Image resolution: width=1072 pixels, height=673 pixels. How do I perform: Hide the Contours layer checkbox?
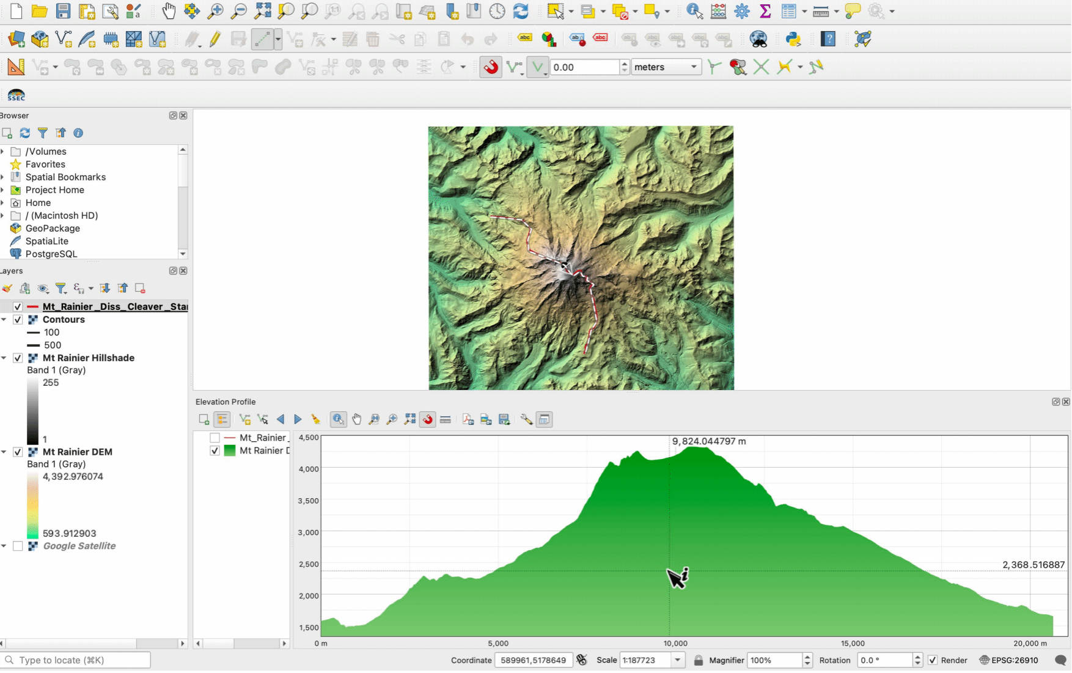(x=18, y=320)
